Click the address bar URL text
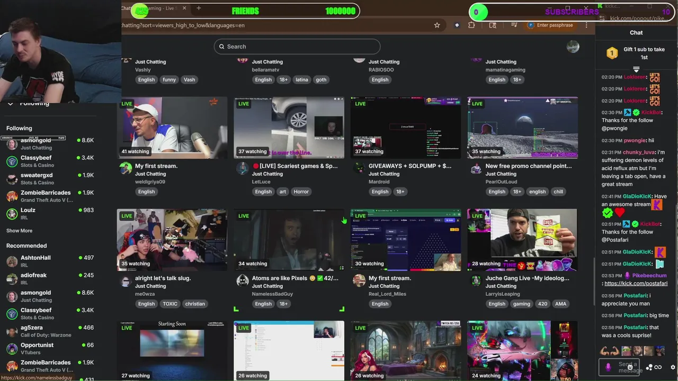The image size is (678, 381). point(183,25)
